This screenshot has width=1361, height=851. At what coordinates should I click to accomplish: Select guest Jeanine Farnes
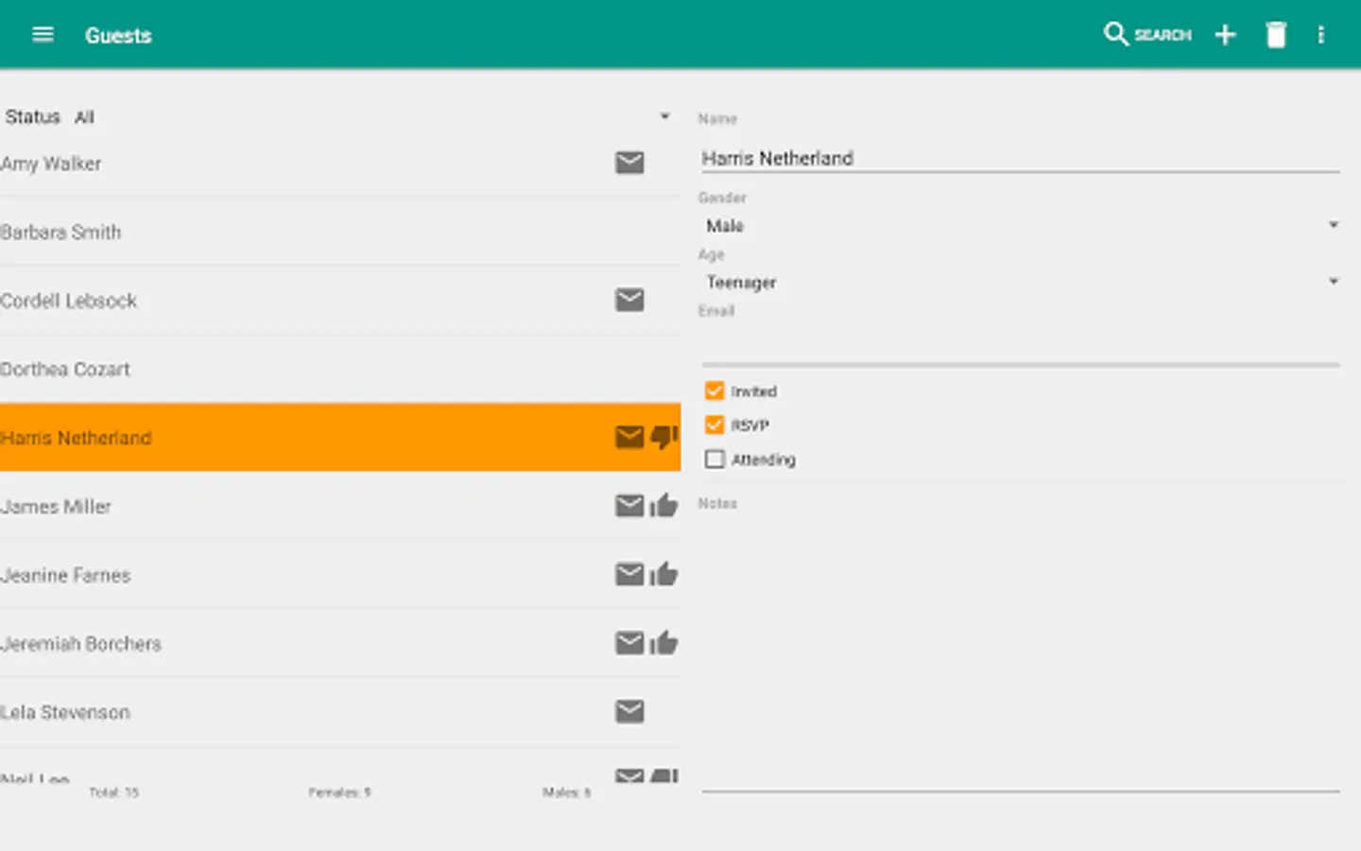coord(340,574)
